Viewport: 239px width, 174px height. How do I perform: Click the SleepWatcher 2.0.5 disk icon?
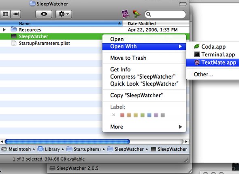tap(52, 168)
